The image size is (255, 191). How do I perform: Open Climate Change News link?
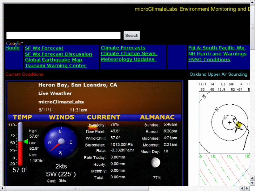click(129, 54)
